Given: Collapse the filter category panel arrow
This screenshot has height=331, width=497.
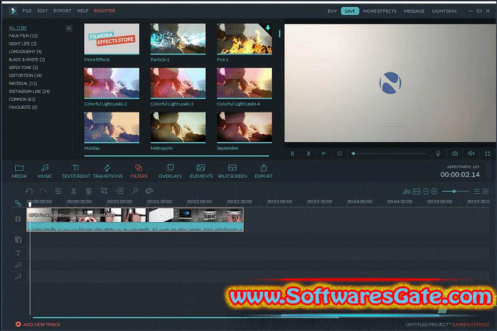Looking at the screenshot, I should click(x=69, y=28).
